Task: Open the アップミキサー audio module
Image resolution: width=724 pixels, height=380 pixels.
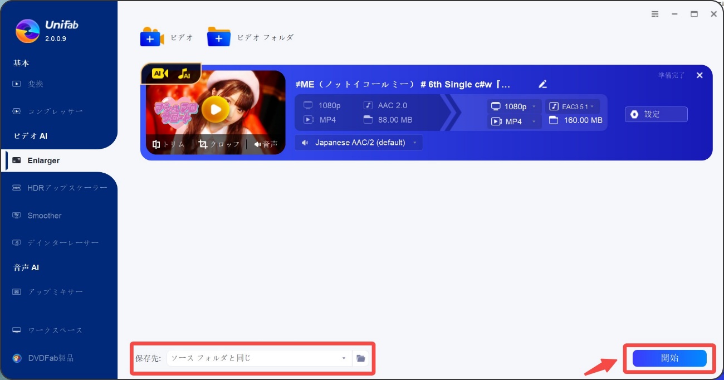Action: coord(47,292)
